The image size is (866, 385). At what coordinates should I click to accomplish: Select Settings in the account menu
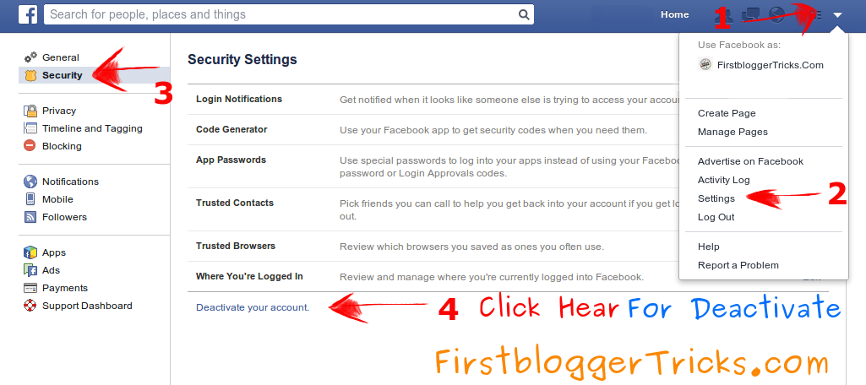point(716,198)
